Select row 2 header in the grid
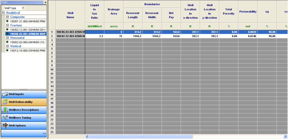The width and height of the screenshot is (288, 139). point(52,36)
